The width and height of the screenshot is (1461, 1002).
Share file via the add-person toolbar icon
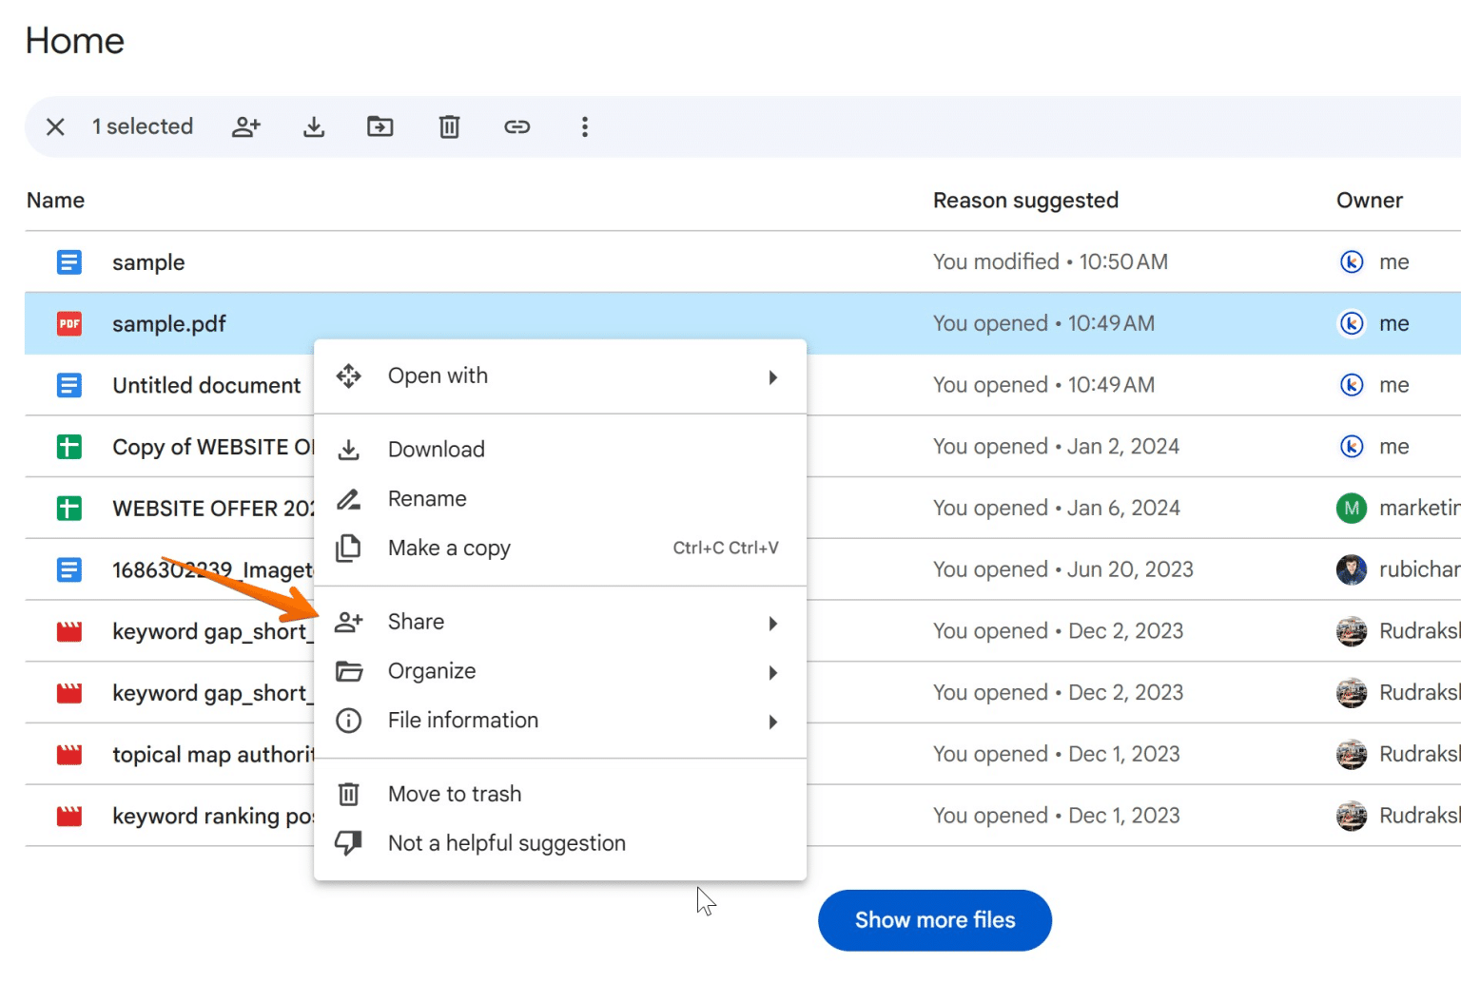click(x=246, y=126)
